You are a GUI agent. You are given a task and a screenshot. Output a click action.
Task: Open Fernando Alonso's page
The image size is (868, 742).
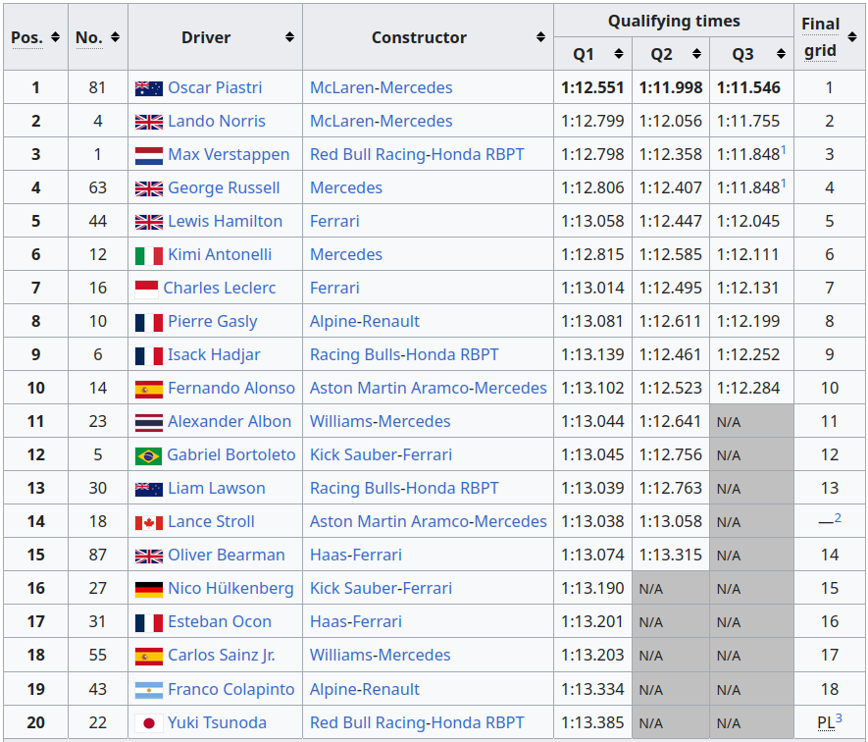(231, 388)
